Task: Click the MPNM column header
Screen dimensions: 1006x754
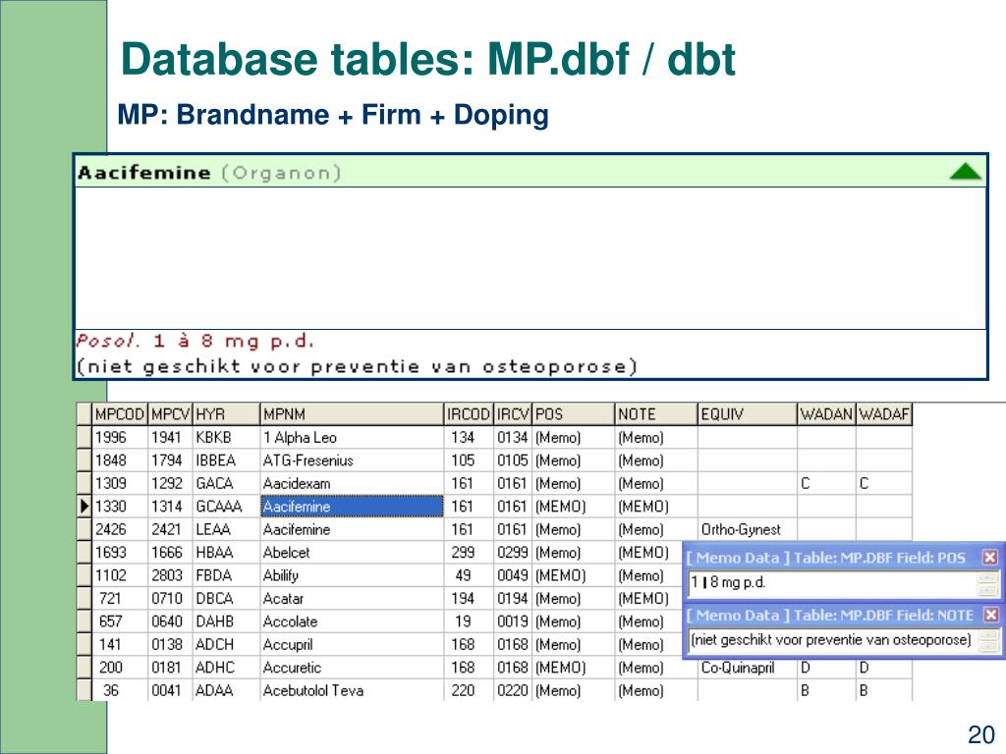Action: (353, 414)
